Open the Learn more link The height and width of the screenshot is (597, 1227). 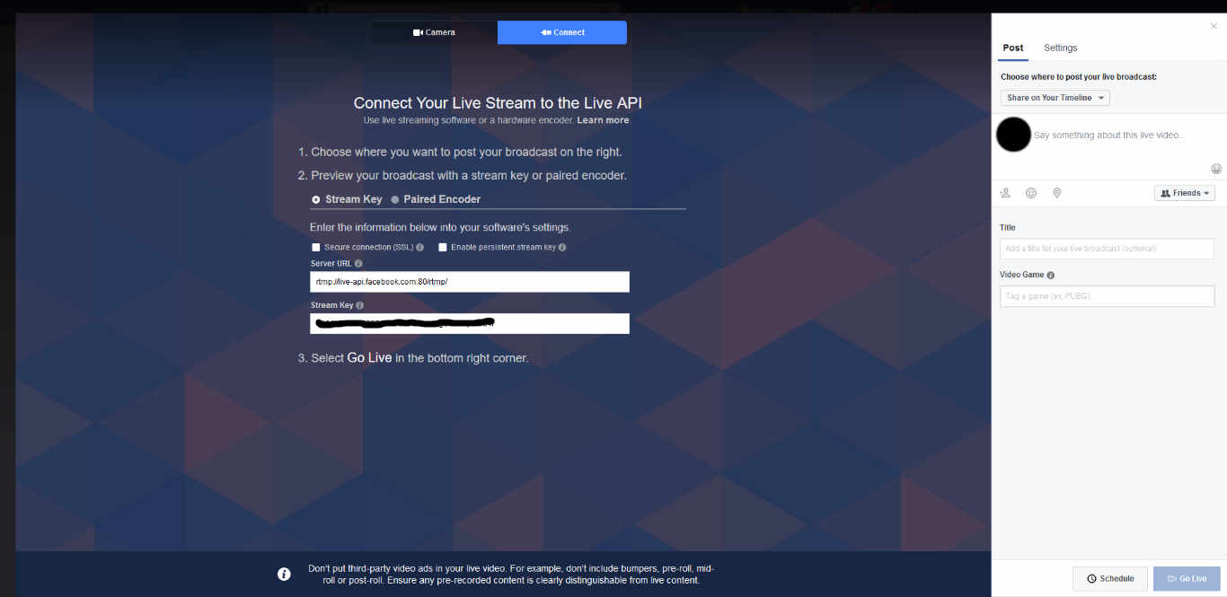click(x=603, y=119)
